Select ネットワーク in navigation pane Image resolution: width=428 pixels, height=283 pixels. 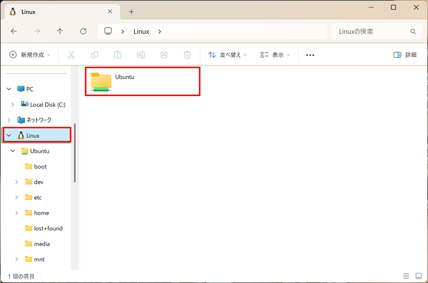39,120
